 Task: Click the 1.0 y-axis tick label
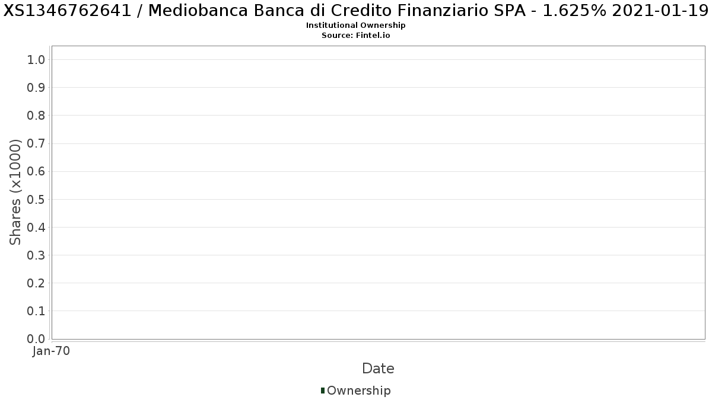[x=36, y=59]
